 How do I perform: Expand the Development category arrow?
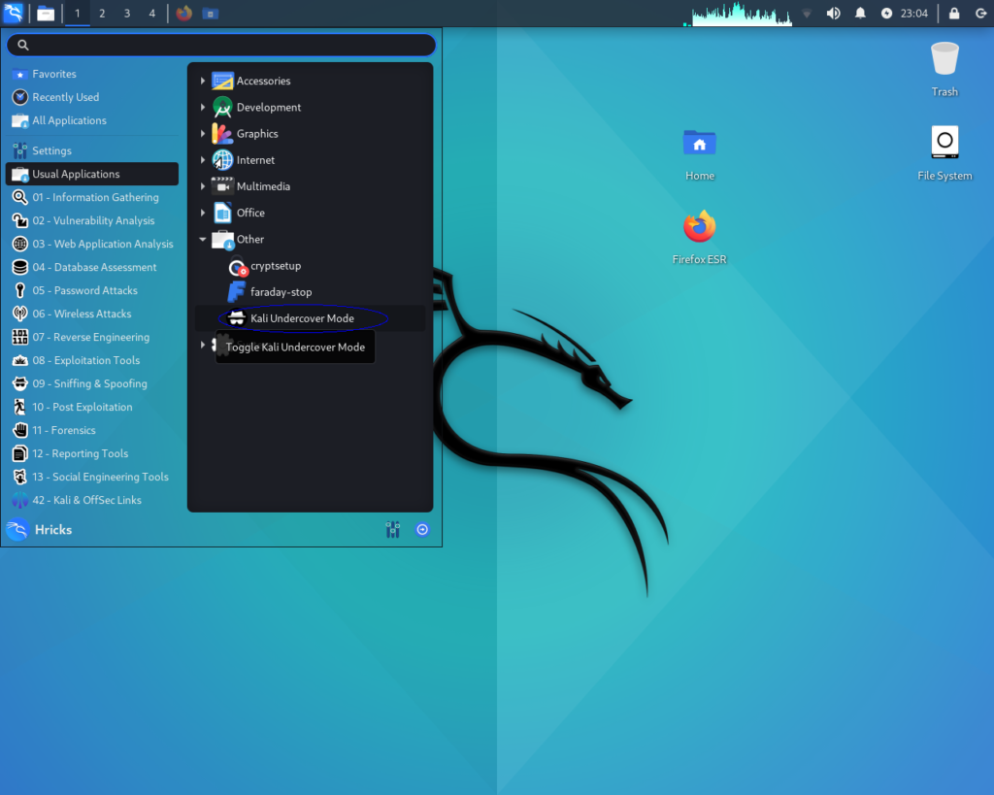click(202, 107)
